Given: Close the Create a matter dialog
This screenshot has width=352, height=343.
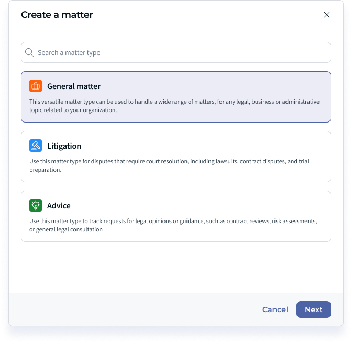Looking at the screenshot, I should (327, 15).
